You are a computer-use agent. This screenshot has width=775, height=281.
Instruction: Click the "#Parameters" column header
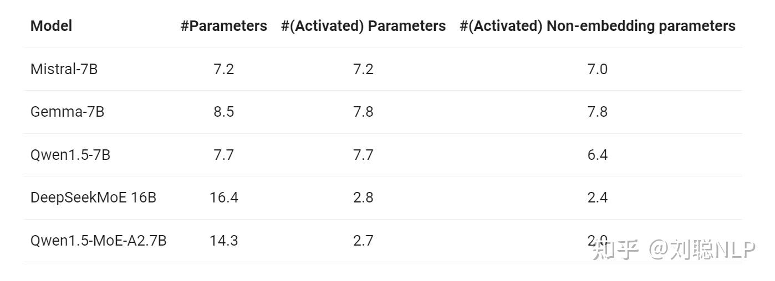[223, 26]
